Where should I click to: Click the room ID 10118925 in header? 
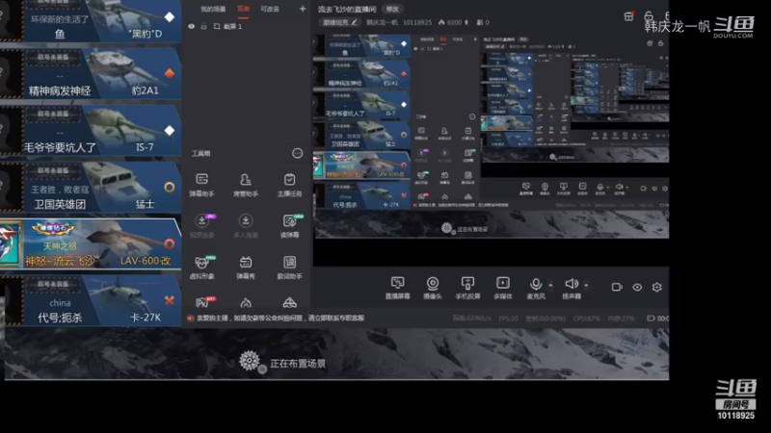click(417, 22)
